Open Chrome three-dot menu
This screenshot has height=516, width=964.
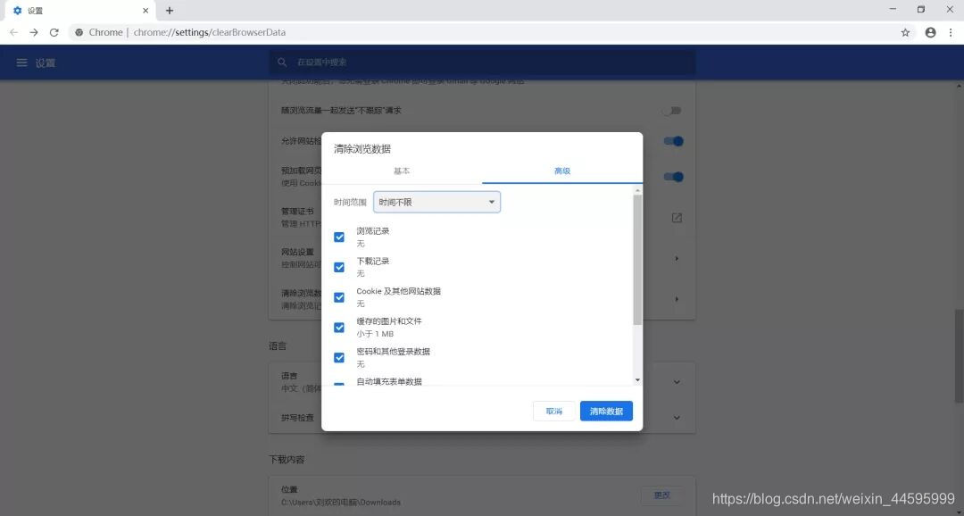[x=951, y=33]
